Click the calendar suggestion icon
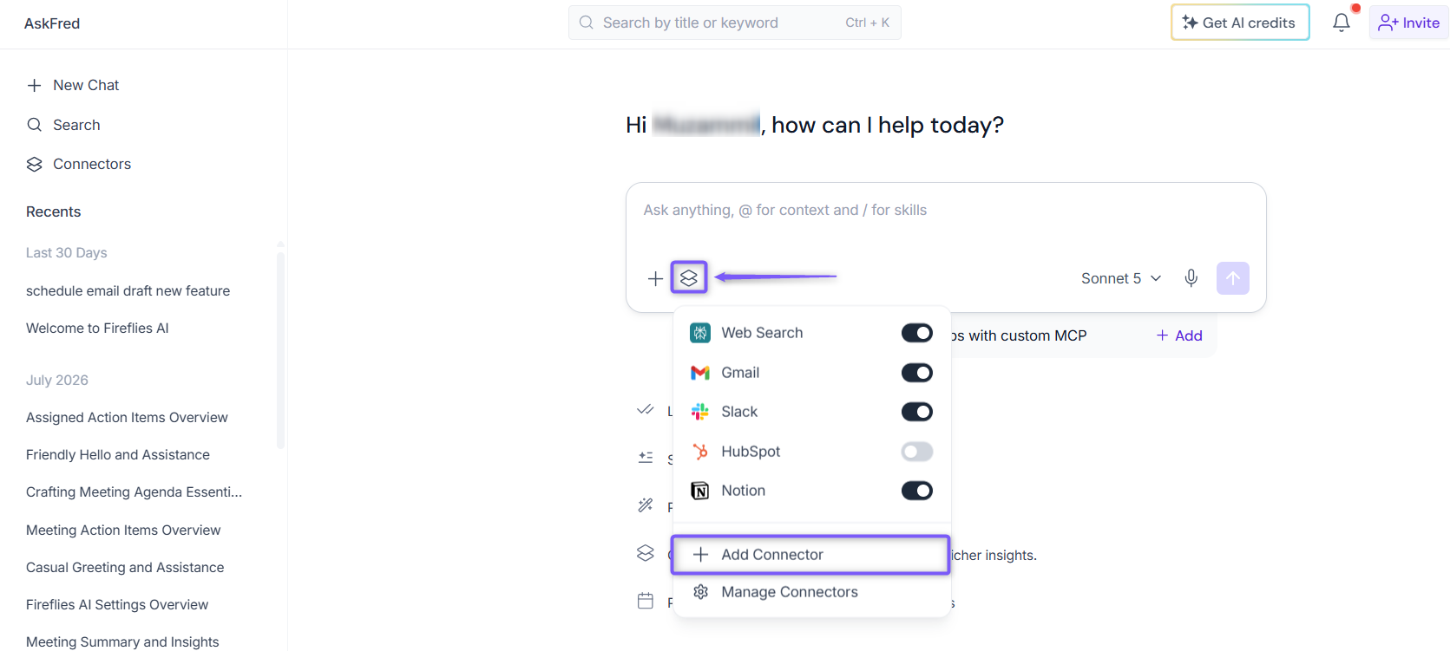Image resolution: width=1450 pixels, height=651 pixels. point(645,601)
